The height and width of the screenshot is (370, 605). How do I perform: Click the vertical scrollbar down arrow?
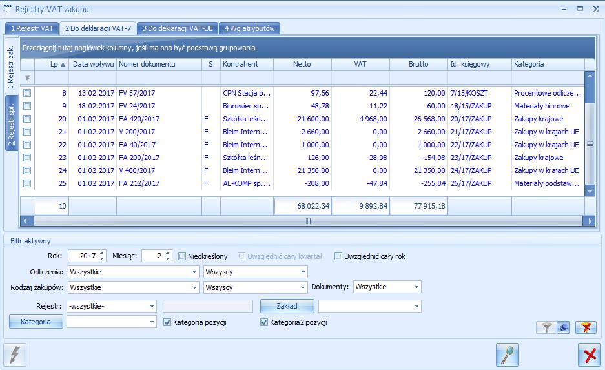[590, 191]
